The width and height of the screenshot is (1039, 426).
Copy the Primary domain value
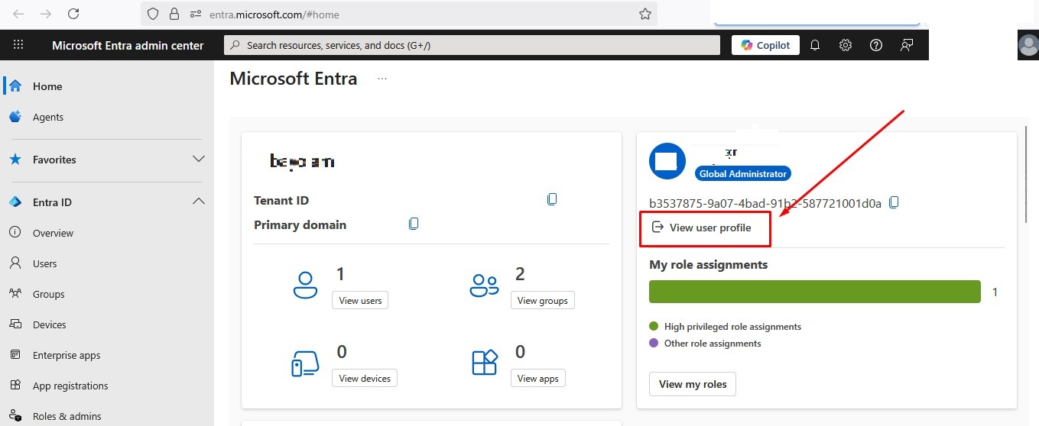pos(414,224)
